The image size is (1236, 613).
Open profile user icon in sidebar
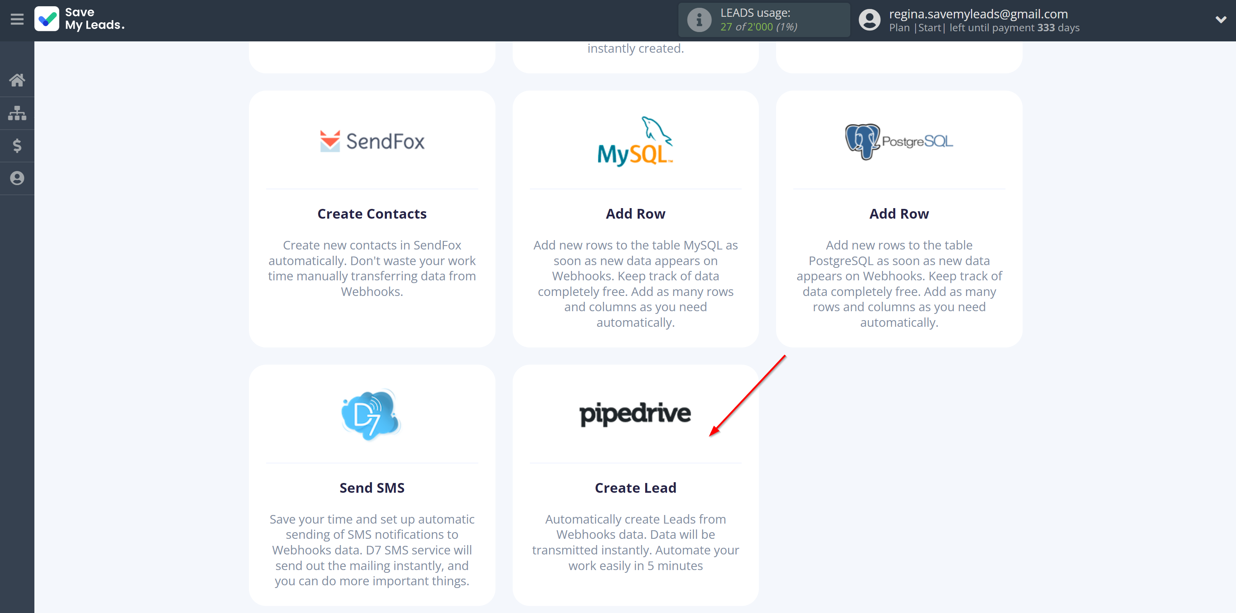coord(17,178)
